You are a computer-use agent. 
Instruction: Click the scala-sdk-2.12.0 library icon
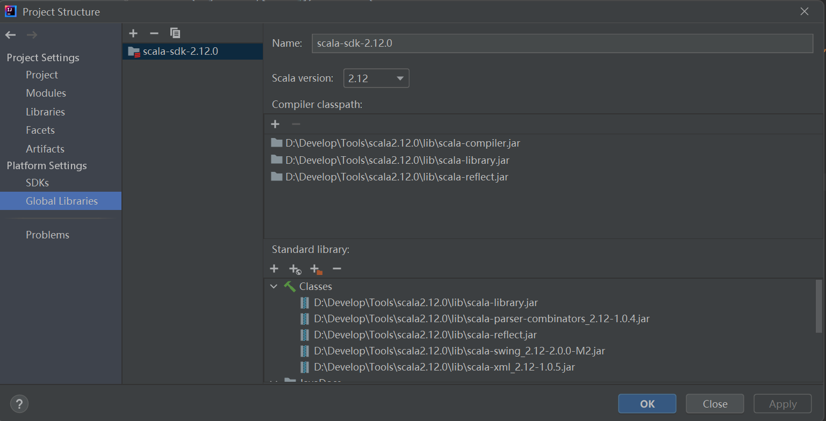tap(134, 52)
